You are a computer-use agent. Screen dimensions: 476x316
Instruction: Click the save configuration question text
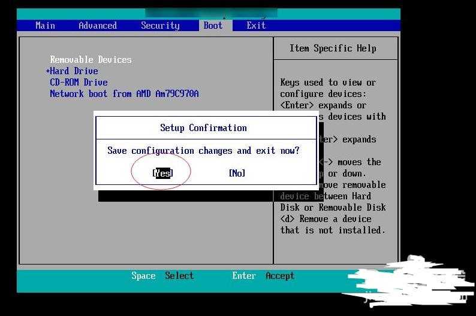pyautogui.click(x=203, y=151)
